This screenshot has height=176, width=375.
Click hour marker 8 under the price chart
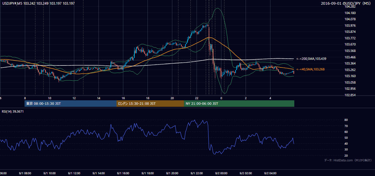pyautogui.click(x=25, y=98)
